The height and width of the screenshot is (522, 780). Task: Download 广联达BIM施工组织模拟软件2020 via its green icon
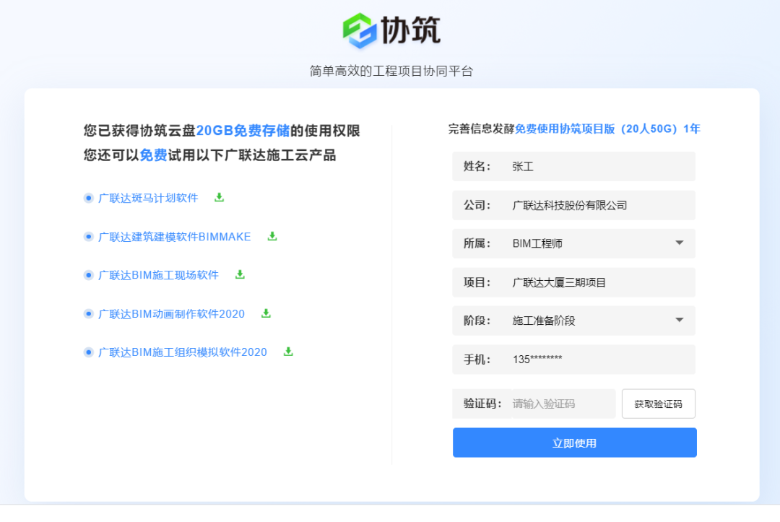tap(288, 352)
